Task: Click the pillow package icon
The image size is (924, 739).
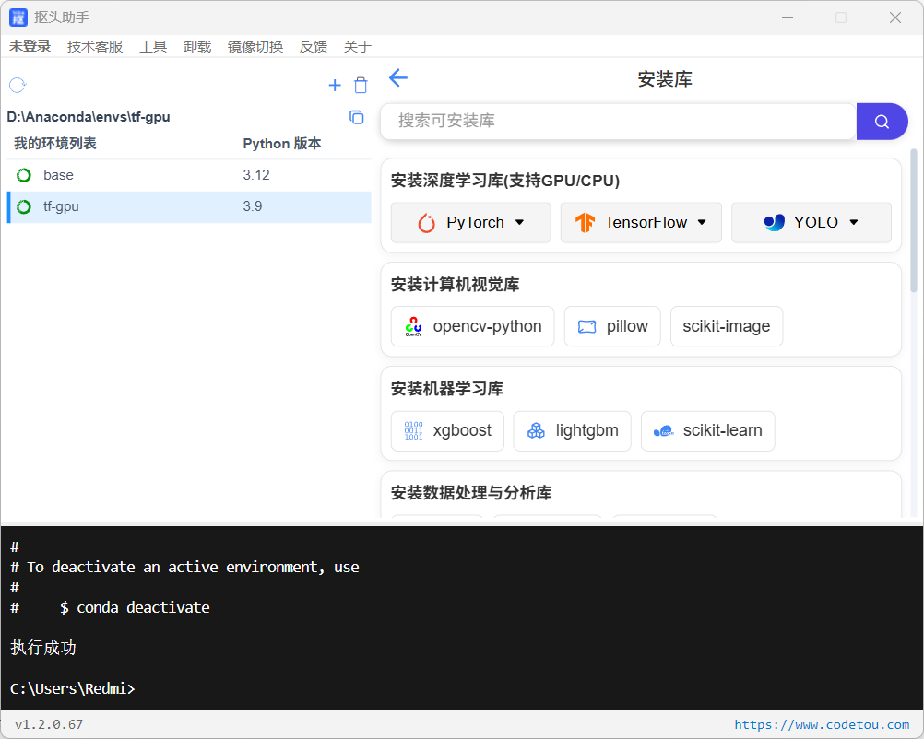Action: click(x=586, y=327)
